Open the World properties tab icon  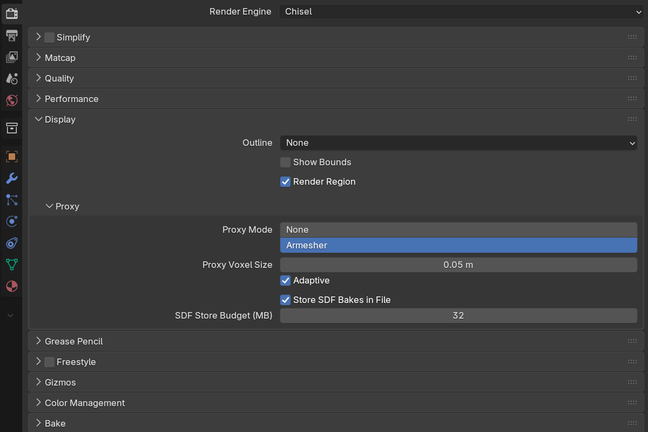click(11, 100)
